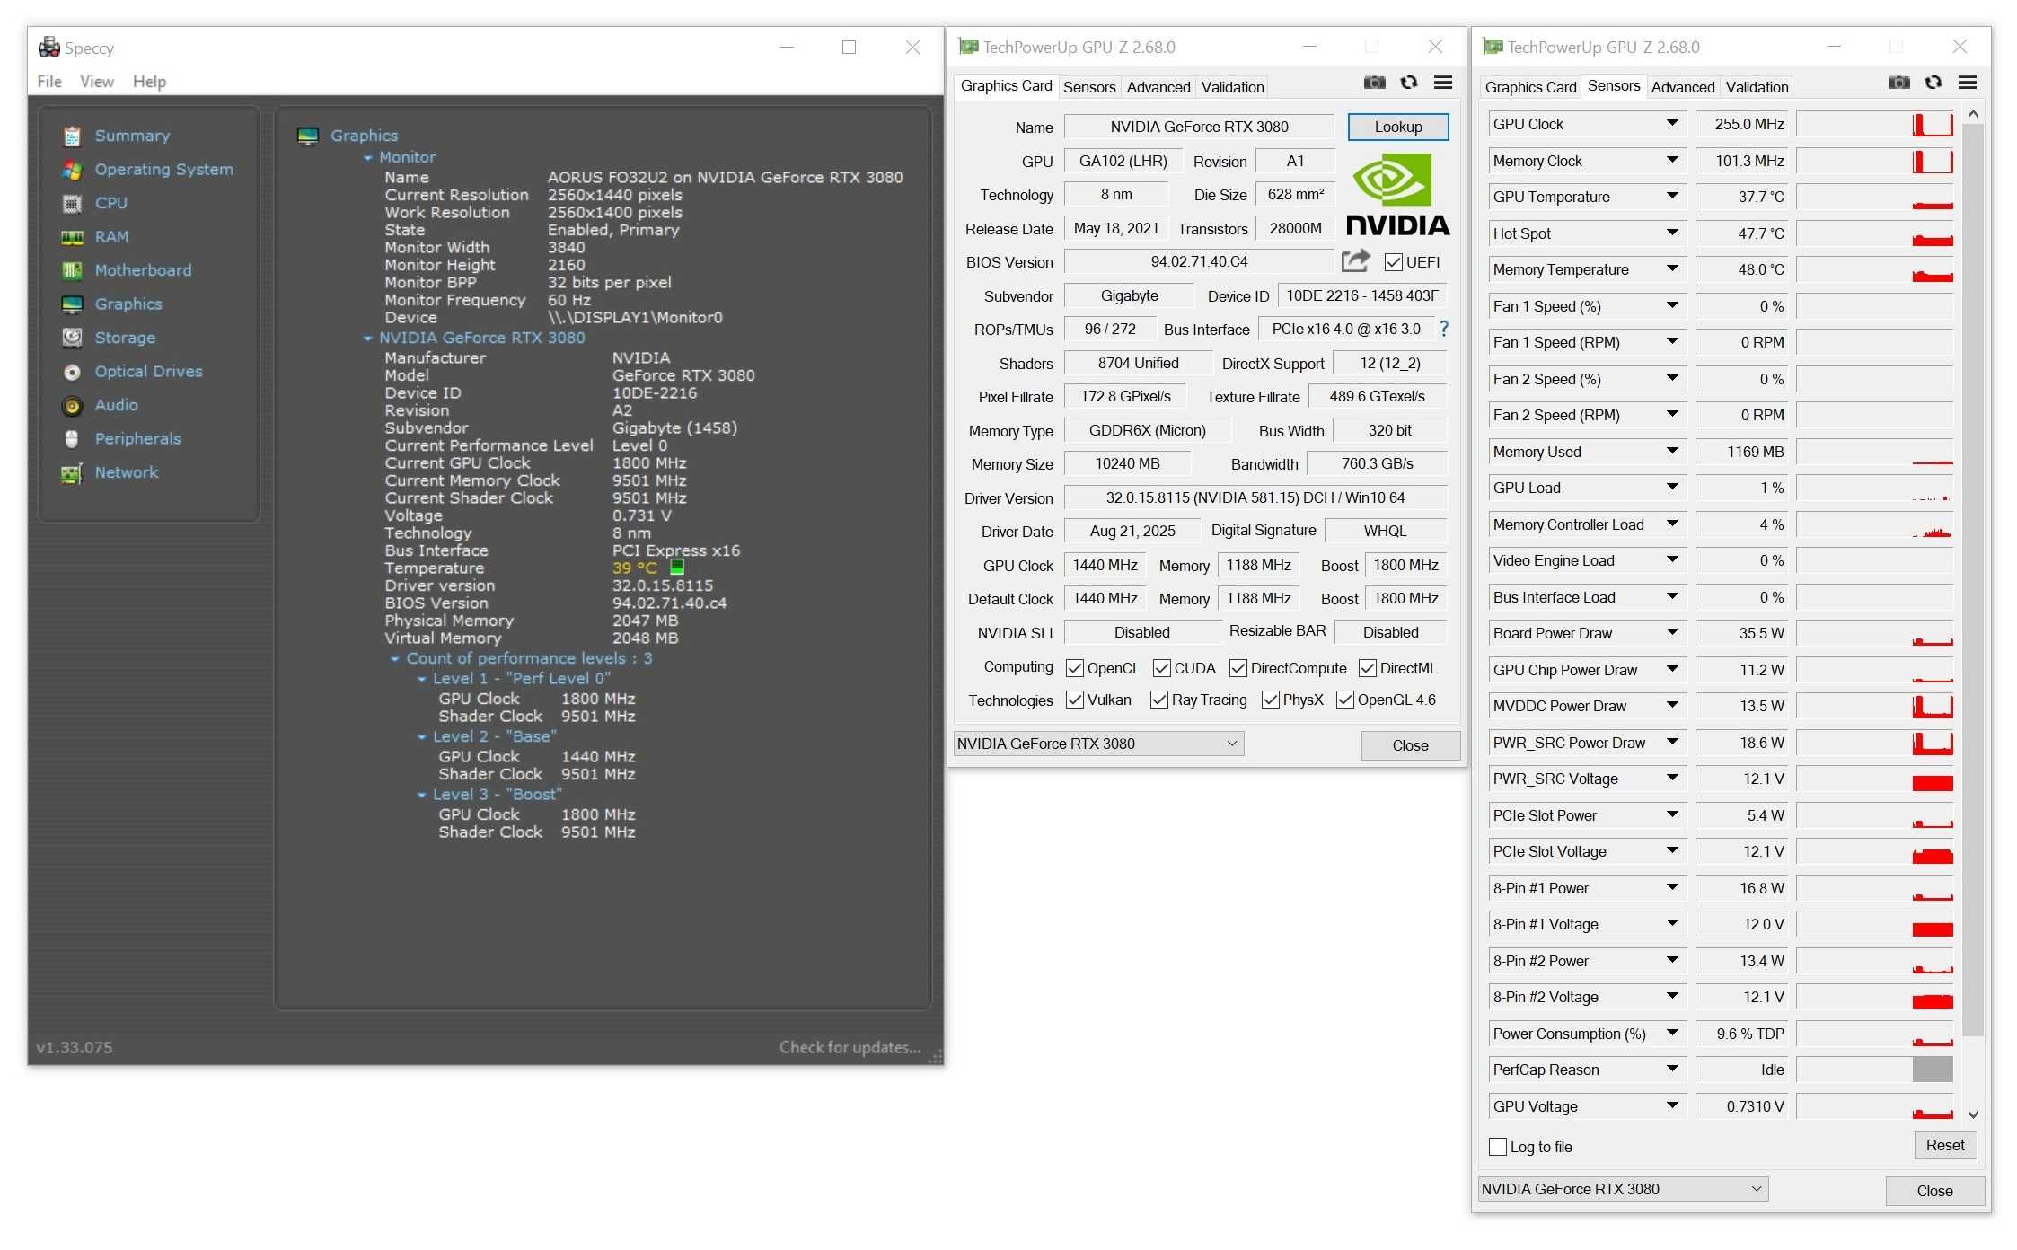
Task: Open Validation tab in GPU-Z Sensors window
Action: [1757, 87]
